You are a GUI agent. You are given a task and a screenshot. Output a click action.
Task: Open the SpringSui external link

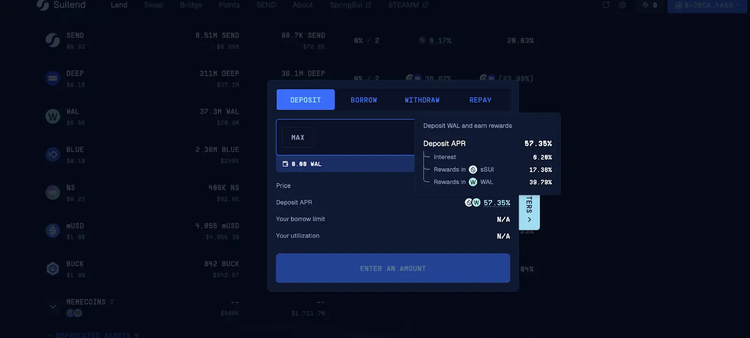(x=350, y=5)
